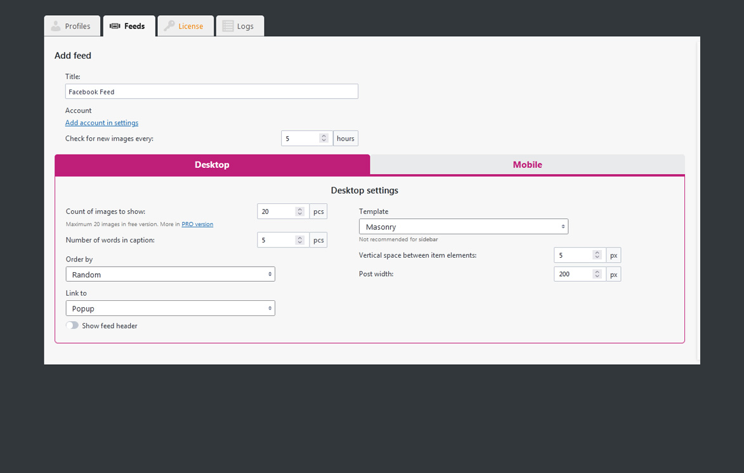Expand the Link to dropdown
Screen dimensions: 744x473
pyautogui.click(x=170, y=308)
